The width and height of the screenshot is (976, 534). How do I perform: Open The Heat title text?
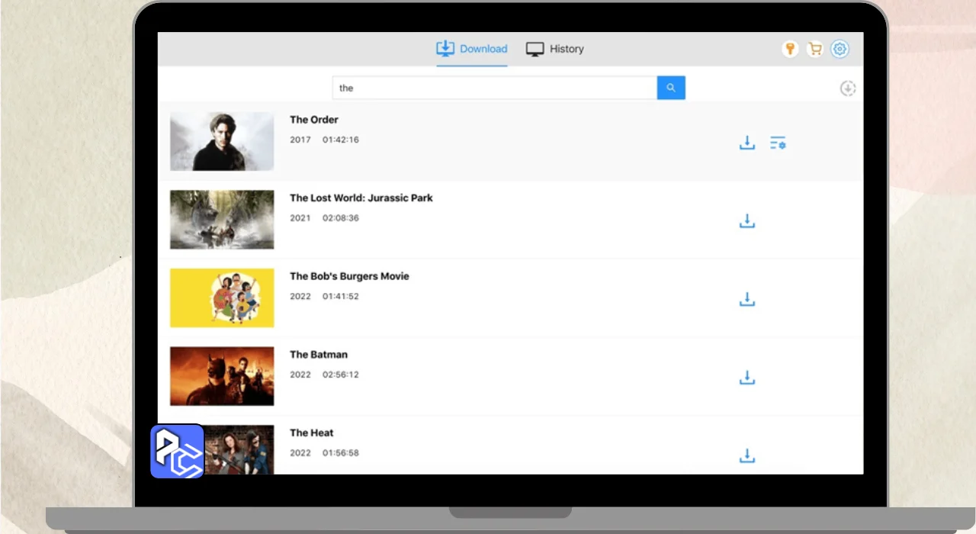(x=312, y=433)
